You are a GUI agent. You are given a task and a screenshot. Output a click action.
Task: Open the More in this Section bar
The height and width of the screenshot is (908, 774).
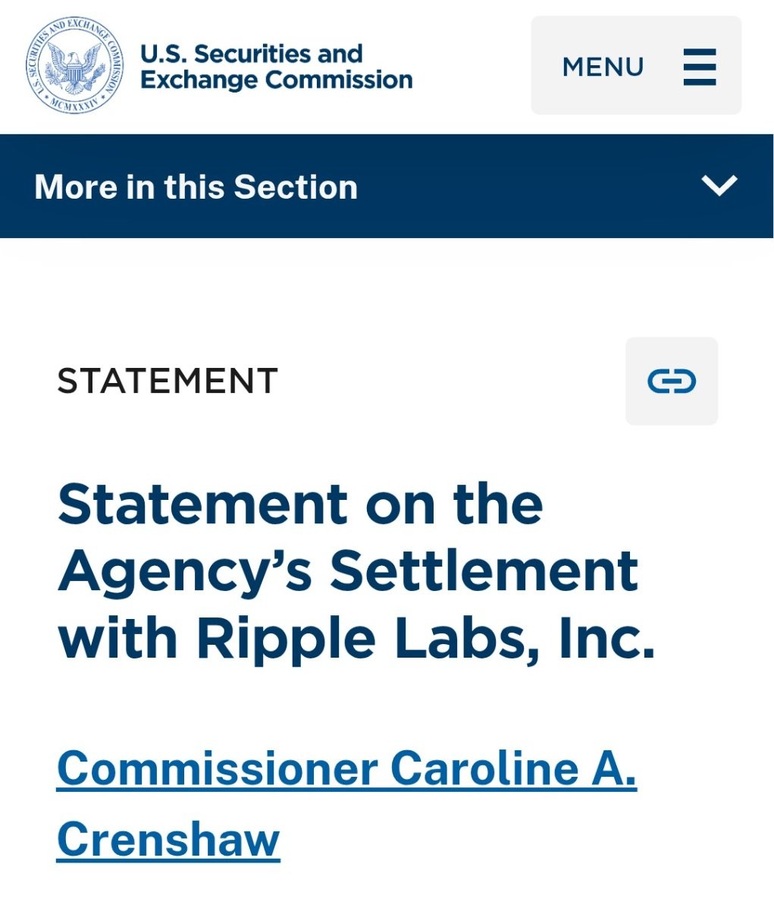point(387,186)
